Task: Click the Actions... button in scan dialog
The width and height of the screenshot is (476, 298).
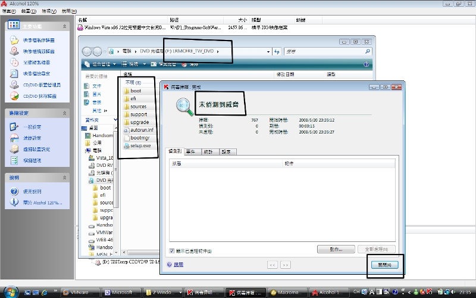Action: pos(336,249)
